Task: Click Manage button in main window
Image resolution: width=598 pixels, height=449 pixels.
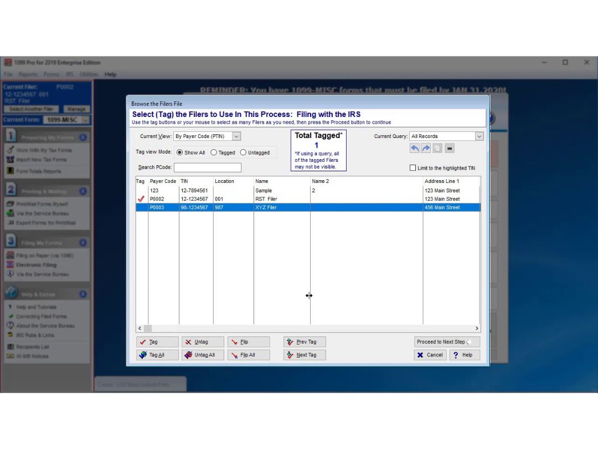Action: point(76,109)
